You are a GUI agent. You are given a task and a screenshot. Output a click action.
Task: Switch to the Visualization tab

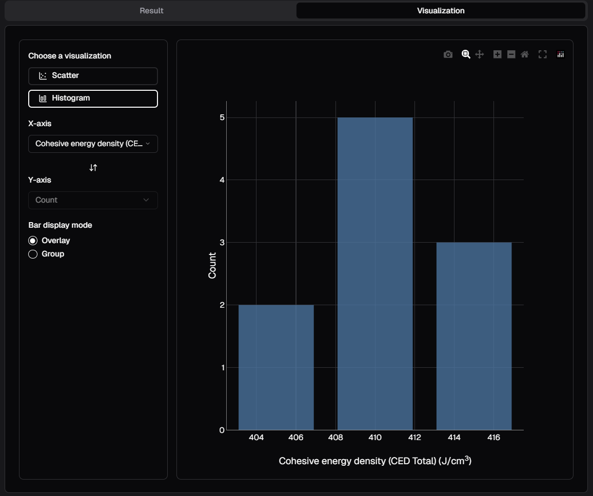point(441,11)
